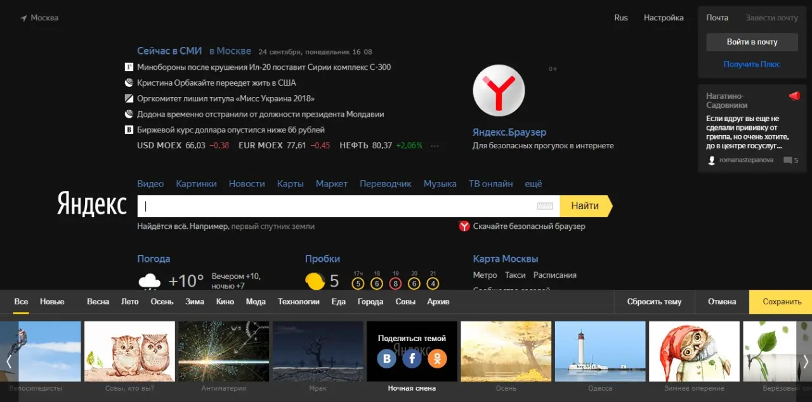Click news source icon beside Оргкомитет headline
Screen dimensions: 812x402
point(129,99)
